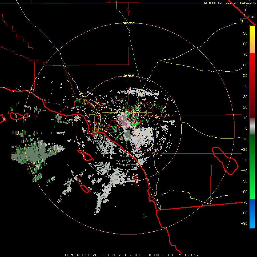Click the 50 NMI range ring label
The height and width of the screenshot is (257, 257).
128,76
